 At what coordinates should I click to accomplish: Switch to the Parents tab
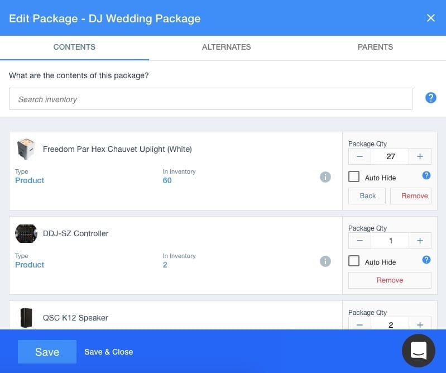[x=375, y=47]
